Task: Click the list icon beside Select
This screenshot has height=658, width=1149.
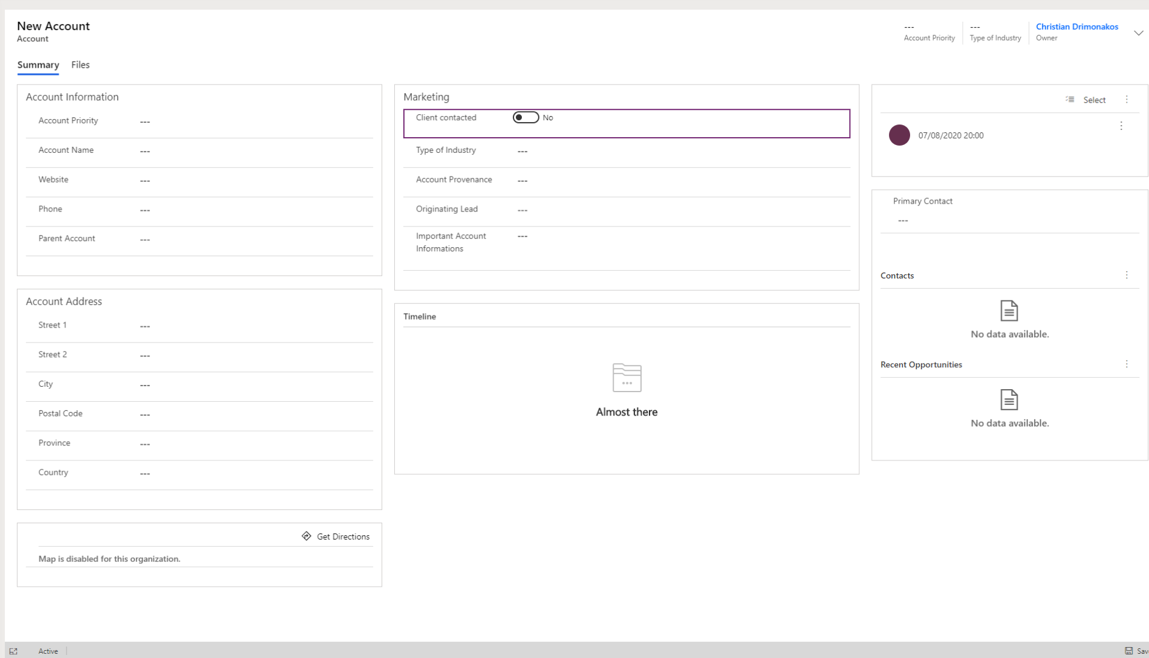Action: (1070, 100)
